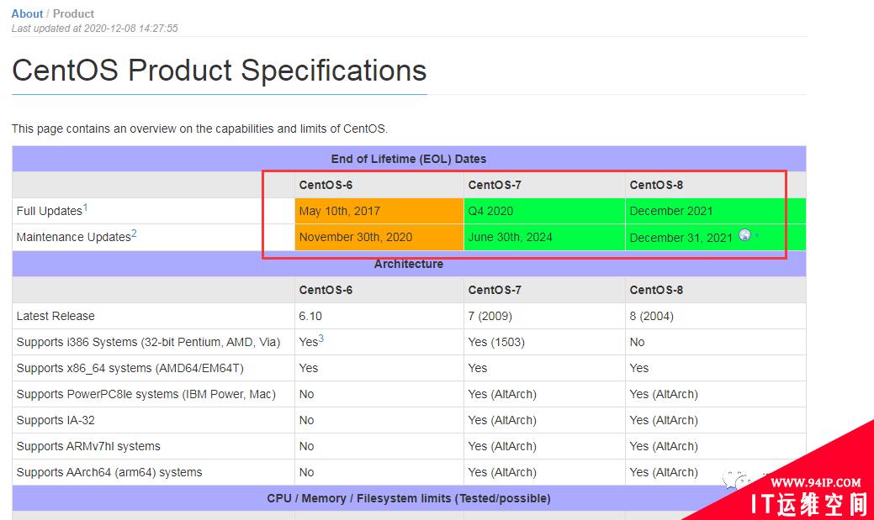Click CentOS-6 header in Architecture table
This screenshot has width=874, height=520.
(326, 290)
